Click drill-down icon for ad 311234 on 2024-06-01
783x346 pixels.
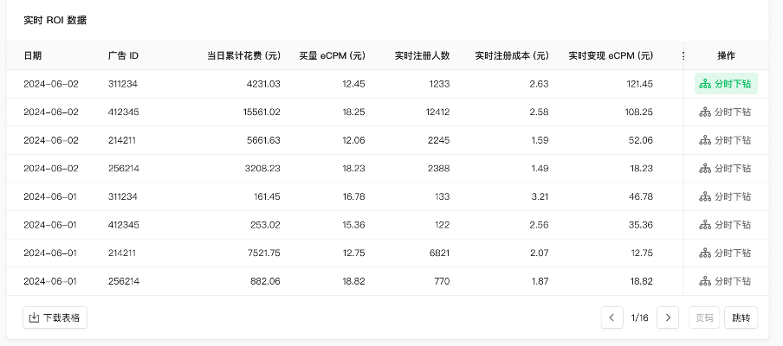click(x=704, y=197)
